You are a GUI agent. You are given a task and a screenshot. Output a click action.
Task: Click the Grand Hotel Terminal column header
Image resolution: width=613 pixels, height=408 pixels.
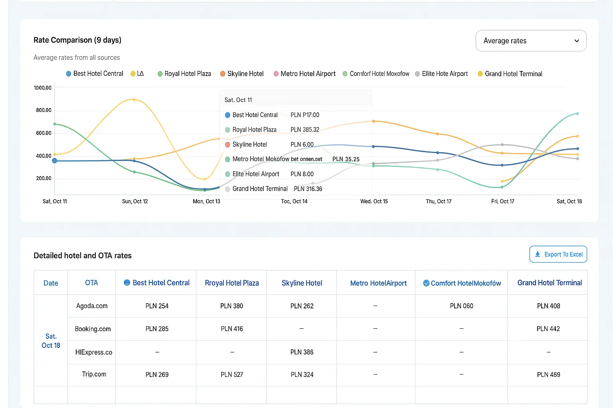point(550,282)
